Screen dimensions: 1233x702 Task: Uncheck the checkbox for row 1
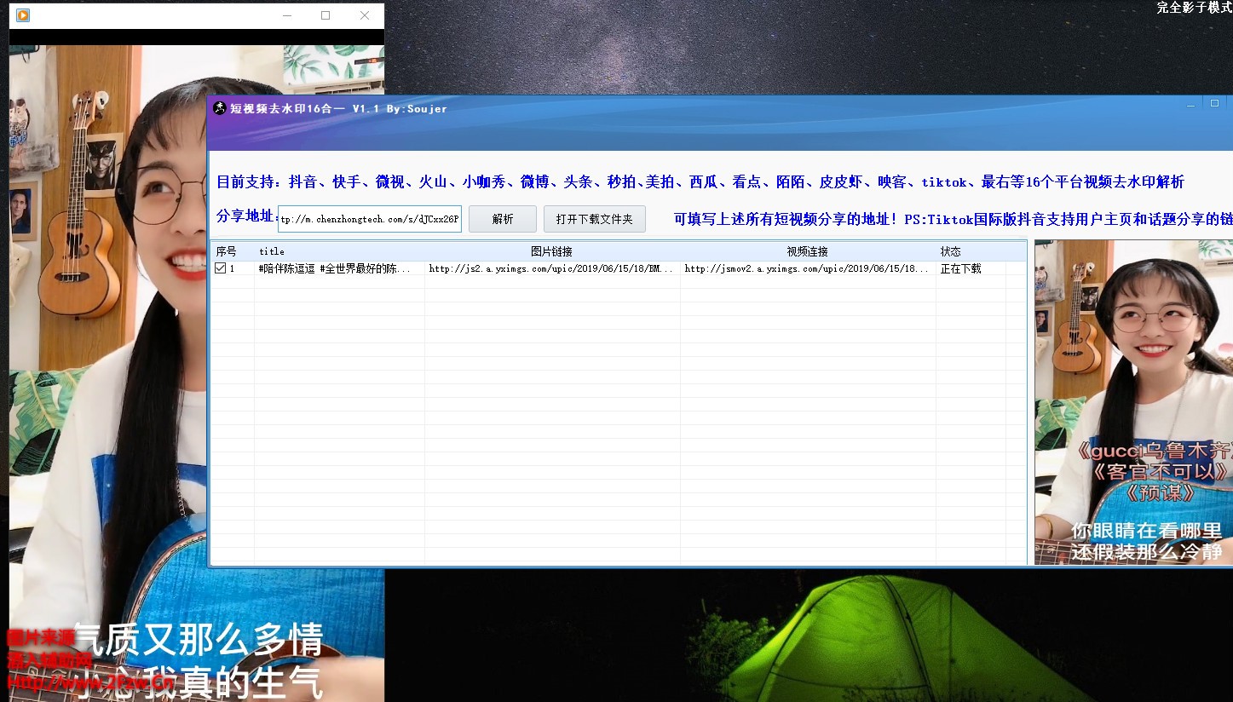[220, 268]
